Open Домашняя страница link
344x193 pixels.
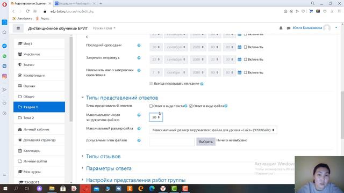point(39,140)
